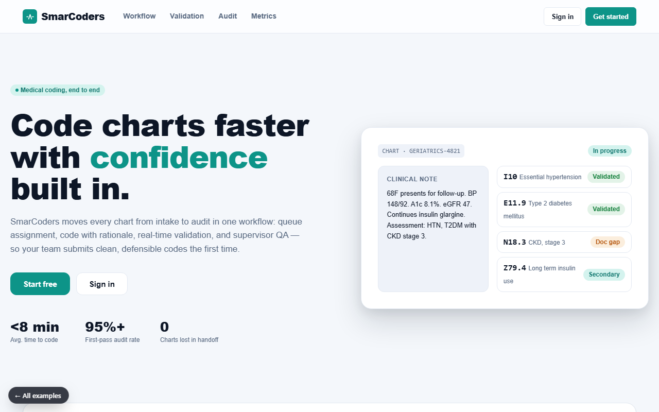Click the In progress status badge
659x412 pixels.
[x=610, y=151]
